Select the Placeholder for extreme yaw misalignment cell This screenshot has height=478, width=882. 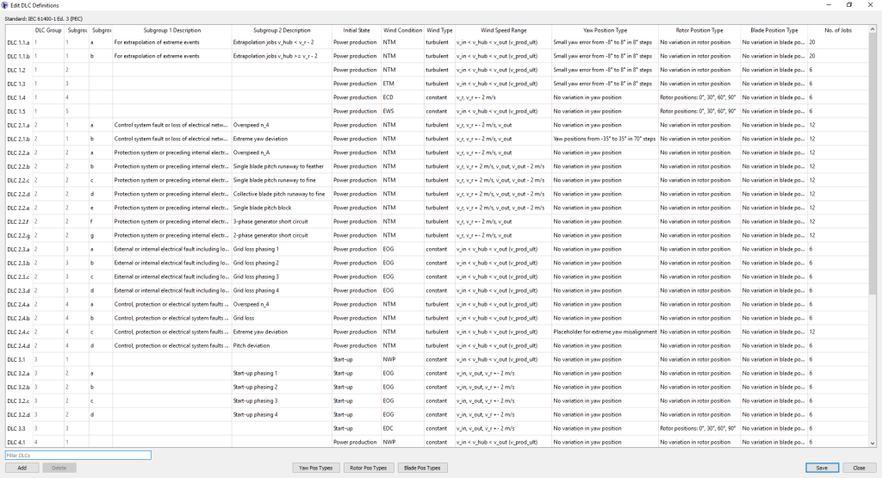coord(604,332)
